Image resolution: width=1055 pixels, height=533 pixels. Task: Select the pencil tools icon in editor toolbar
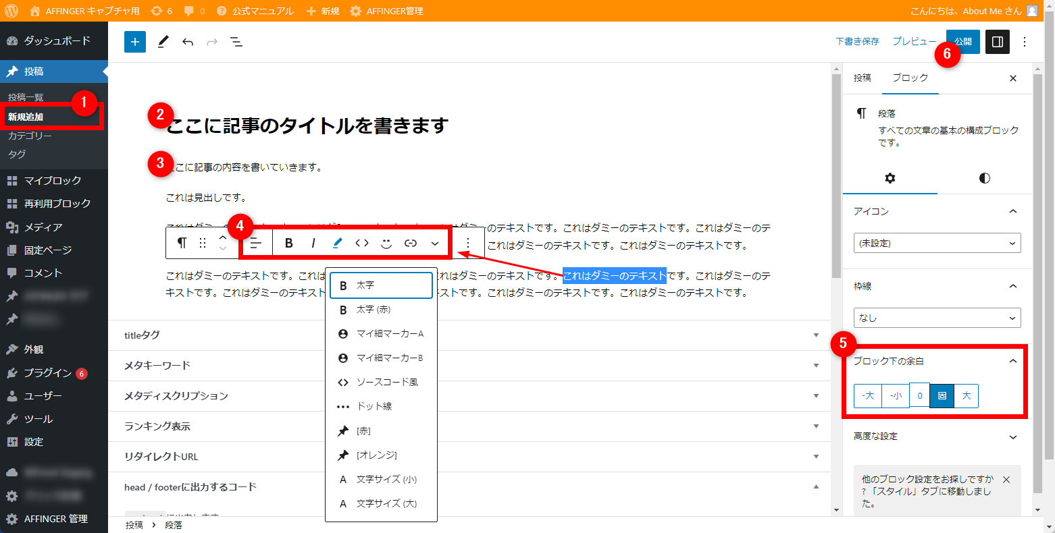pos(163,42)
